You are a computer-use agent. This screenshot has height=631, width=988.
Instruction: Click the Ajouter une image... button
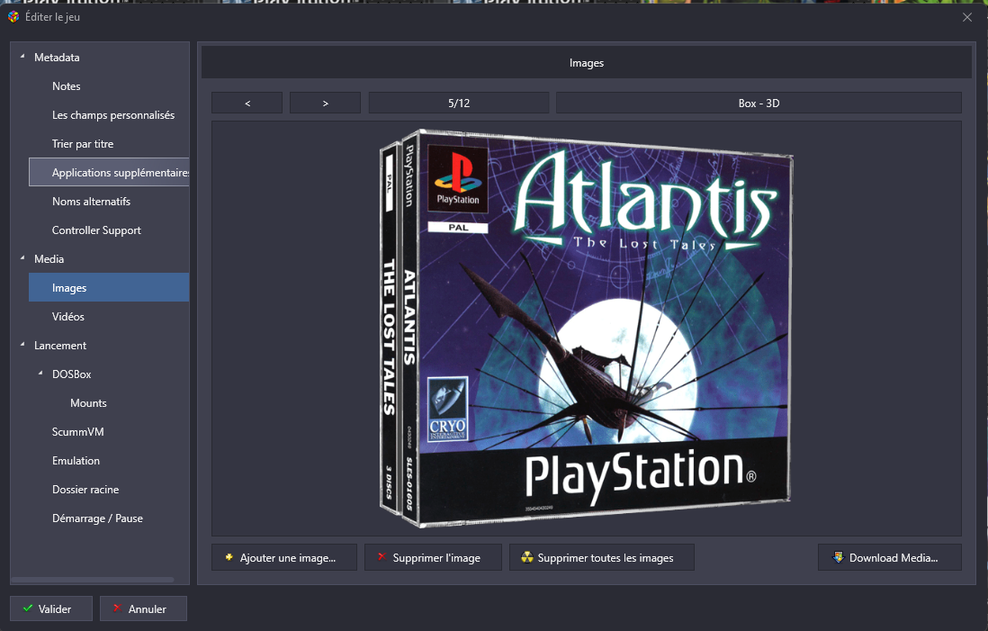284,557
